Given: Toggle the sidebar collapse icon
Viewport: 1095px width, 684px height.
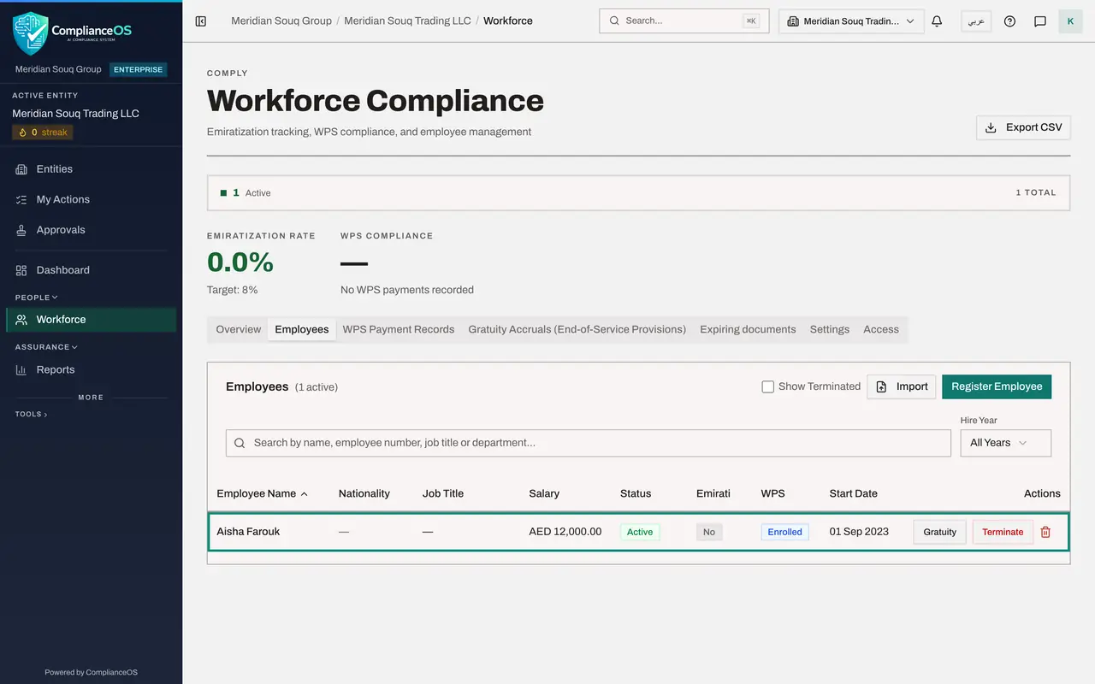Looking at the screenshot, I should click(x=201, y=21).
